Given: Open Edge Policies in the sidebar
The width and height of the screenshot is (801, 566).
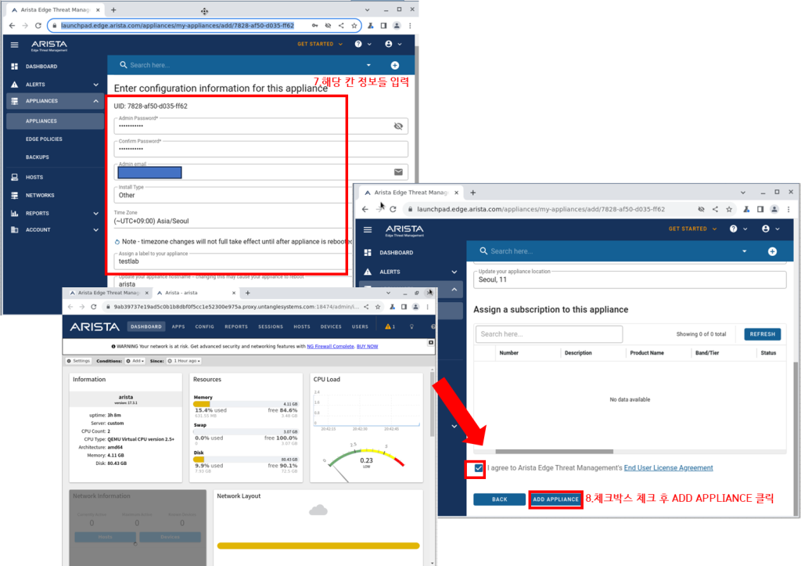Looking at the screenshot, I should [44, 139].
